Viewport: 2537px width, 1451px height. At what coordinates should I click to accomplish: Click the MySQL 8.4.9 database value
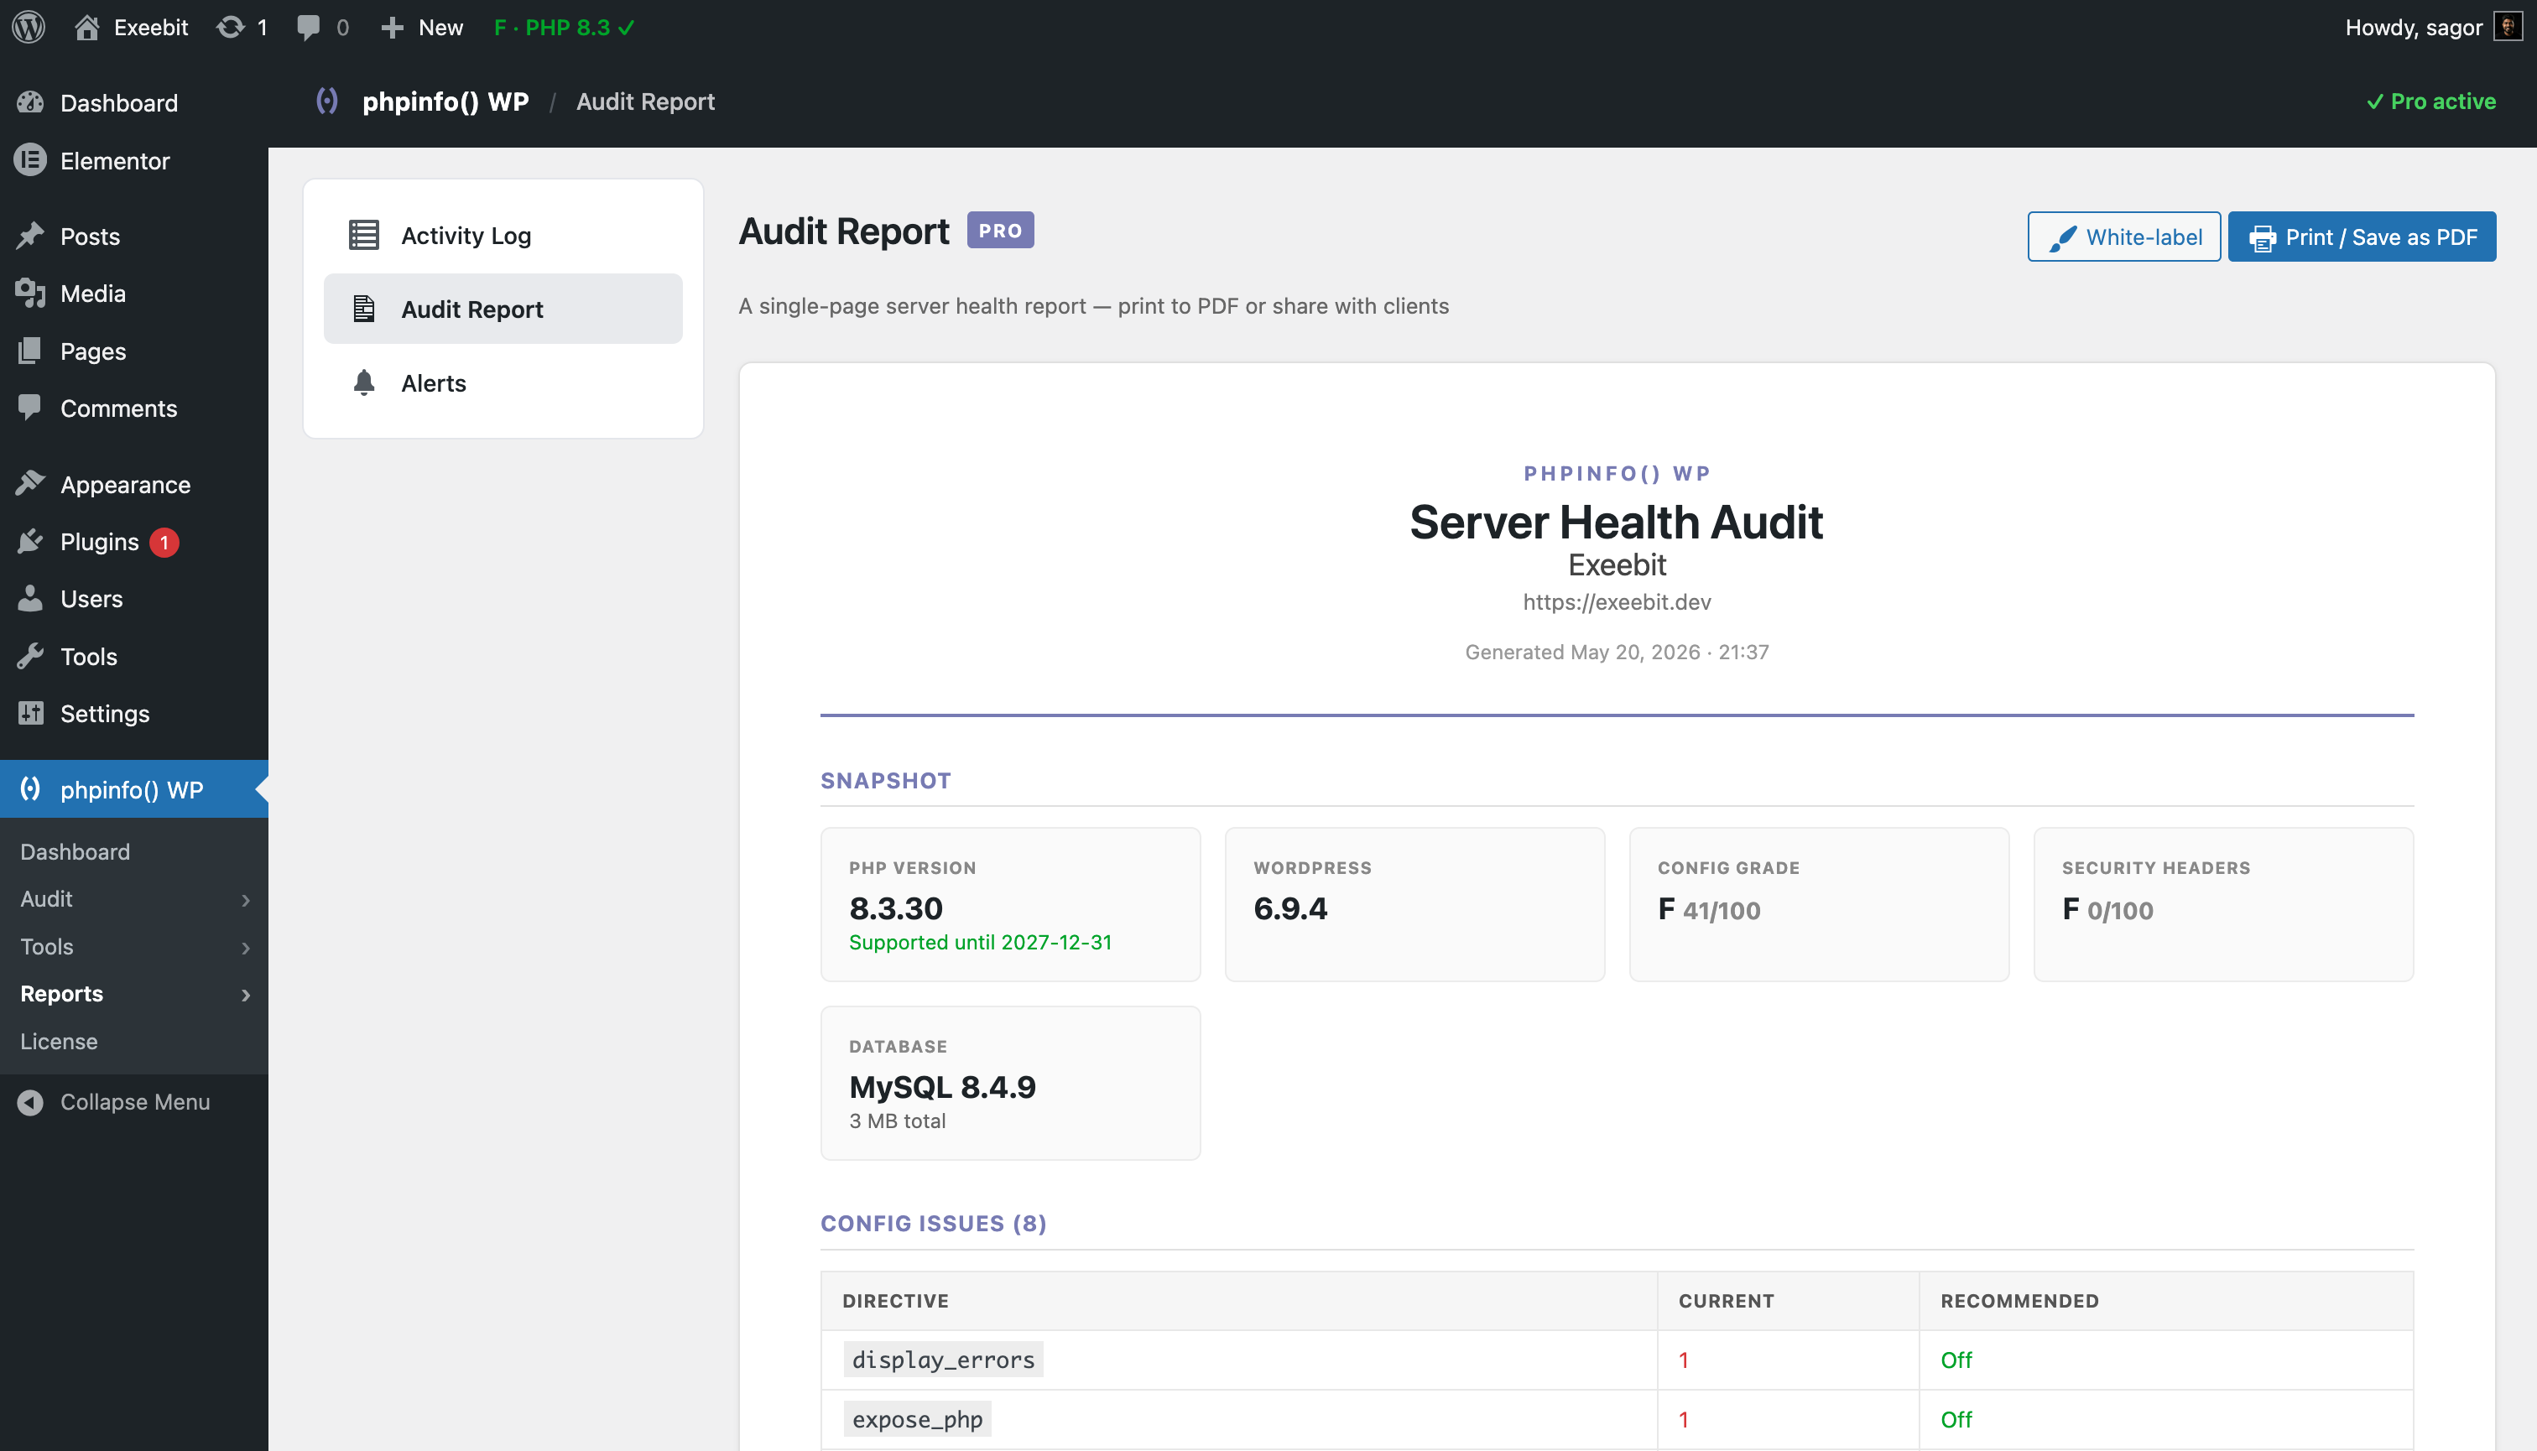pyautogui.click(x=943, y=1086)
